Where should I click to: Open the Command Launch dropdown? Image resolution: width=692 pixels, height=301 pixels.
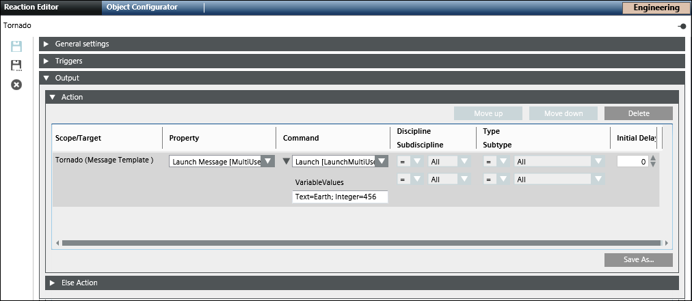[x=382, y=162]
